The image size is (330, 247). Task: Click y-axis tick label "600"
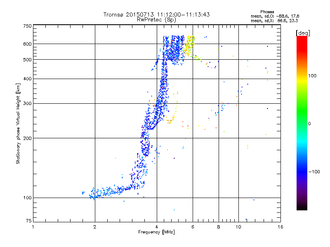click(x=27, y=44)
